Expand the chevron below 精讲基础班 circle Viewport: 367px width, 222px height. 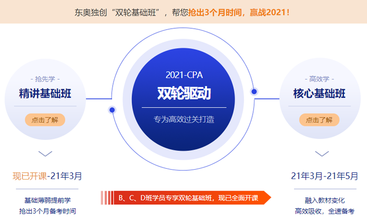[x=46, y=154]
